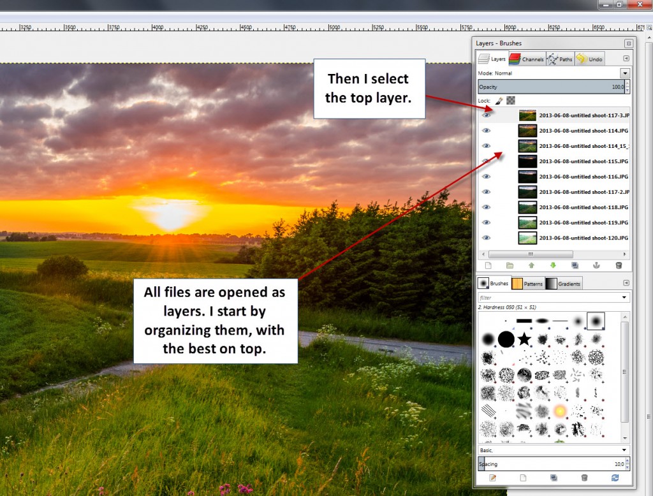The height and width of the screenshot is (496, 653).
Task: Open the Paths tab
Action: click(560, 59)
